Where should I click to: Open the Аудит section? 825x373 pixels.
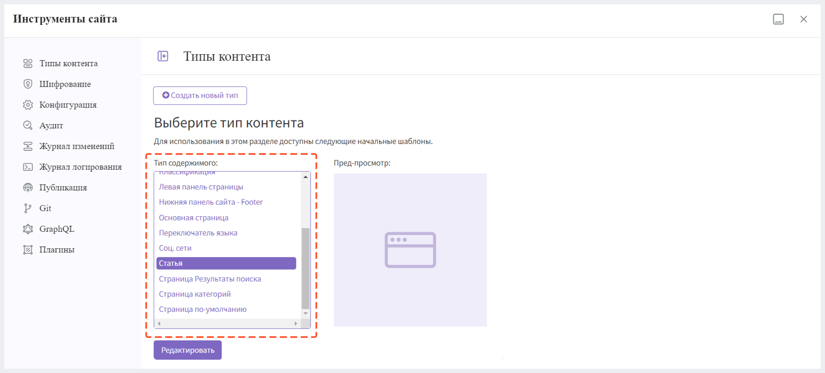pos(51,125)
